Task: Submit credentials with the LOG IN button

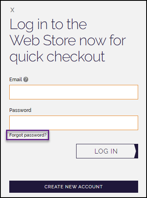Action: click(x=107, y=151)
